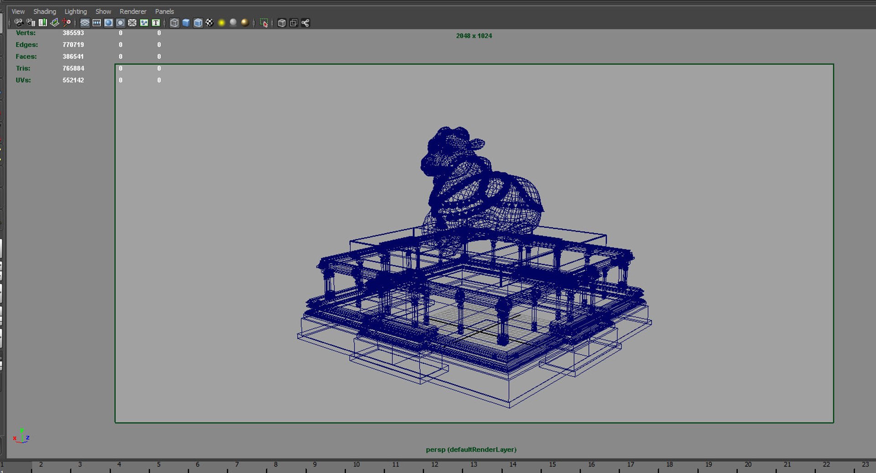Jump to frame 22 on the timeline

pyautogui.click(x=826, y=465)
